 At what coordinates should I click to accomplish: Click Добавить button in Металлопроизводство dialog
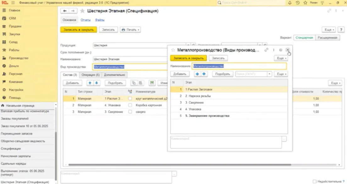(180, 74)
